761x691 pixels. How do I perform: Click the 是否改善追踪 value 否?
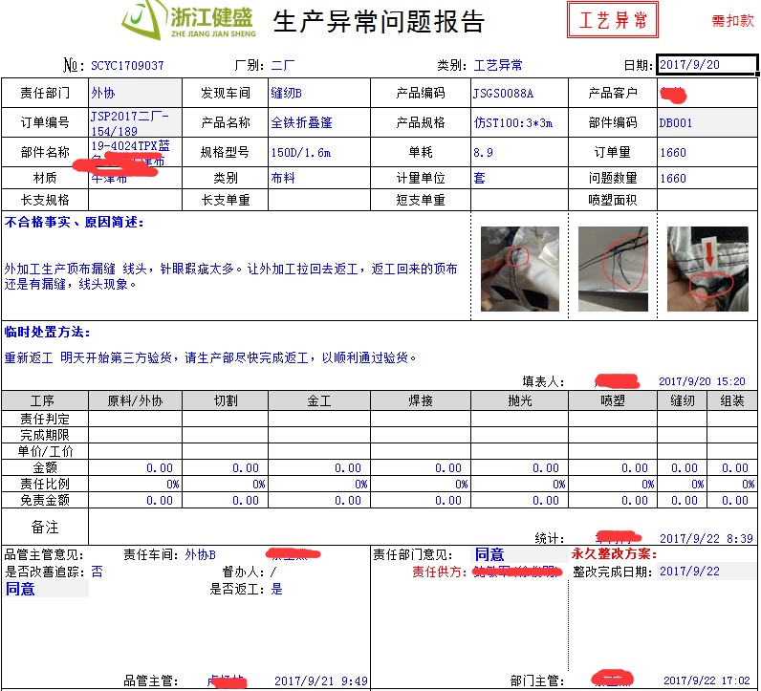(97, 571)
